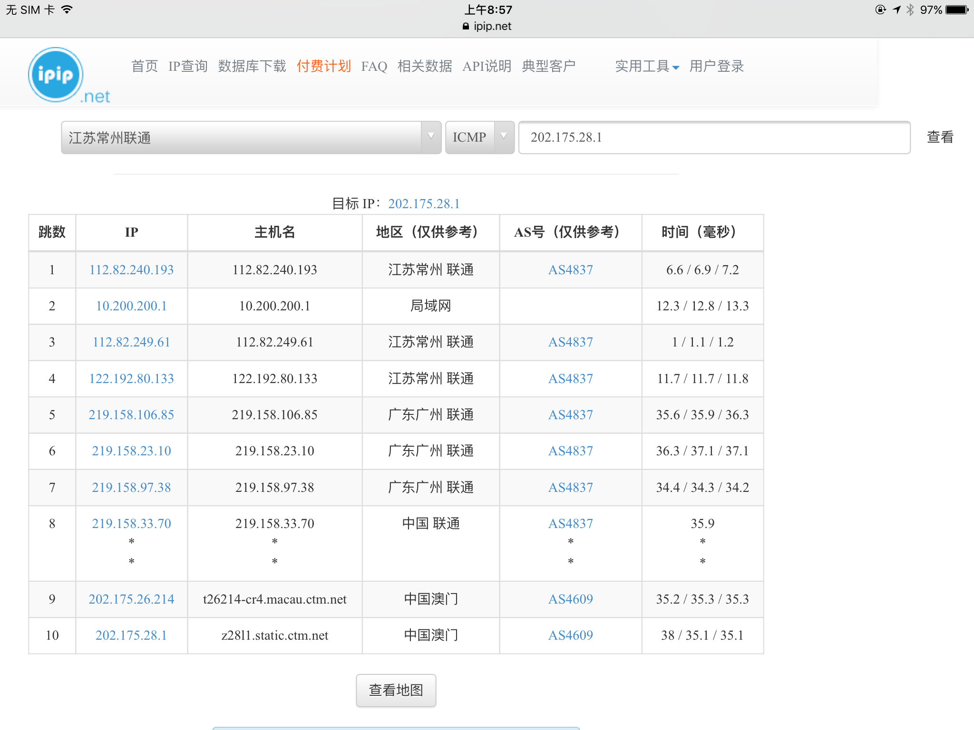The width and height of the screenshot is (974, 730).
Task: Go to the IP查询 page
Action: 188,66
